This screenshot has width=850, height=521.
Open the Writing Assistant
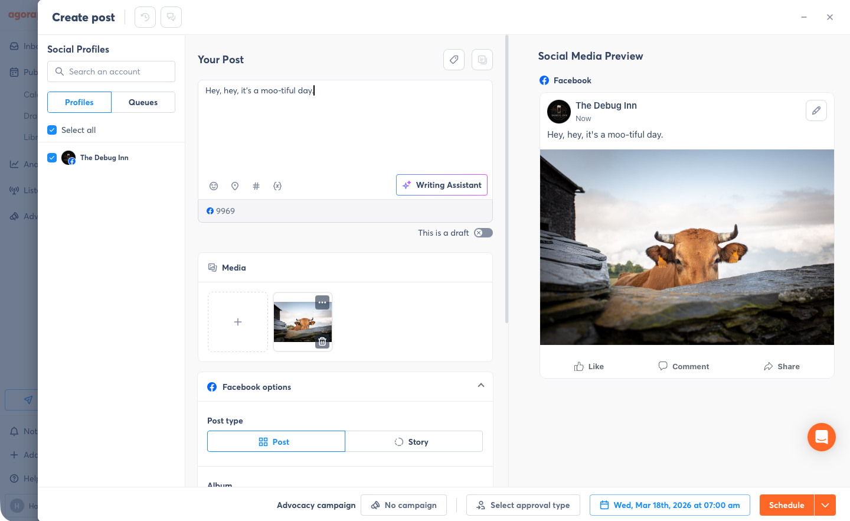pos(442,185)
